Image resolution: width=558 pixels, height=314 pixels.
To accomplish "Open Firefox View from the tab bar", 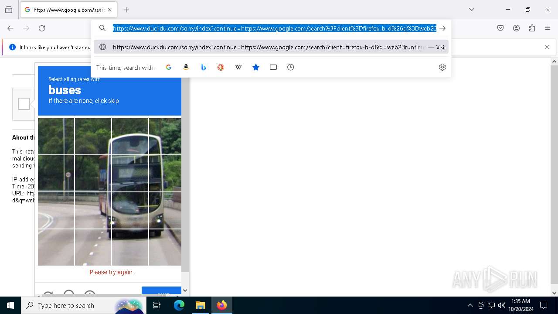I will 9,10.
